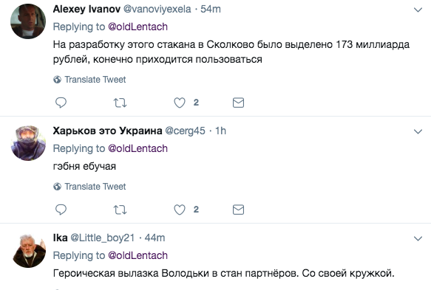Retweet the @cerg45 tweet
The height and width of the screenshot is (290, 431).
click(120, 210)
